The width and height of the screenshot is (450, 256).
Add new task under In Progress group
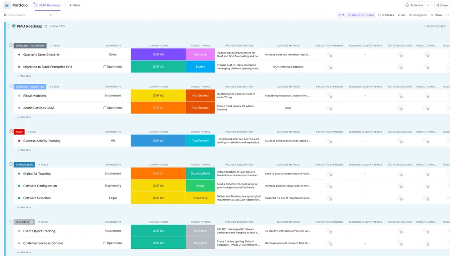pos(24,207)
